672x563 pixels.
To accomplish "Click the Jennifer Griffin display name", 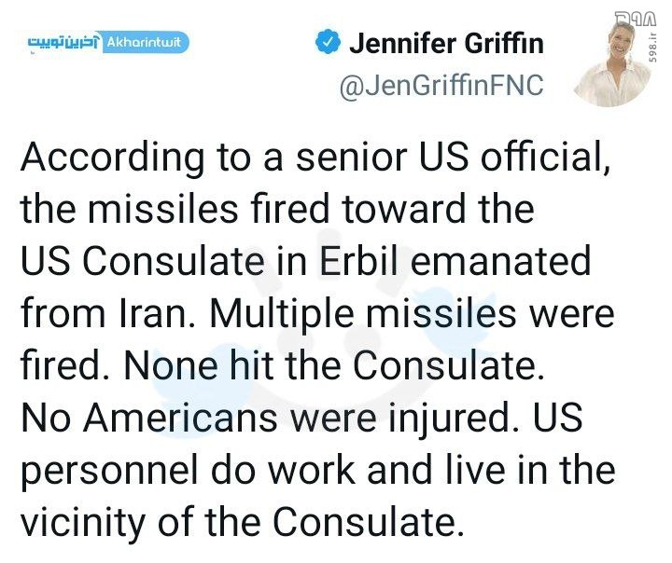I will [x=446, y=43].
